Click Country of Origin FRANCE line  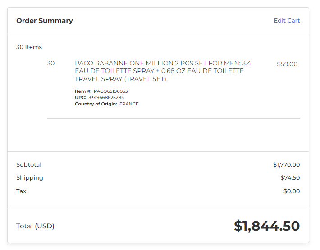pos(107,104)
